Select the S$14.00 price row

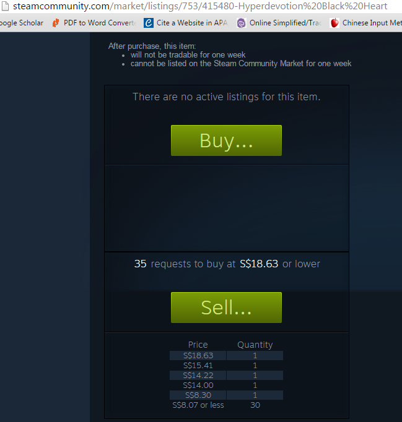tap(226, 385)
